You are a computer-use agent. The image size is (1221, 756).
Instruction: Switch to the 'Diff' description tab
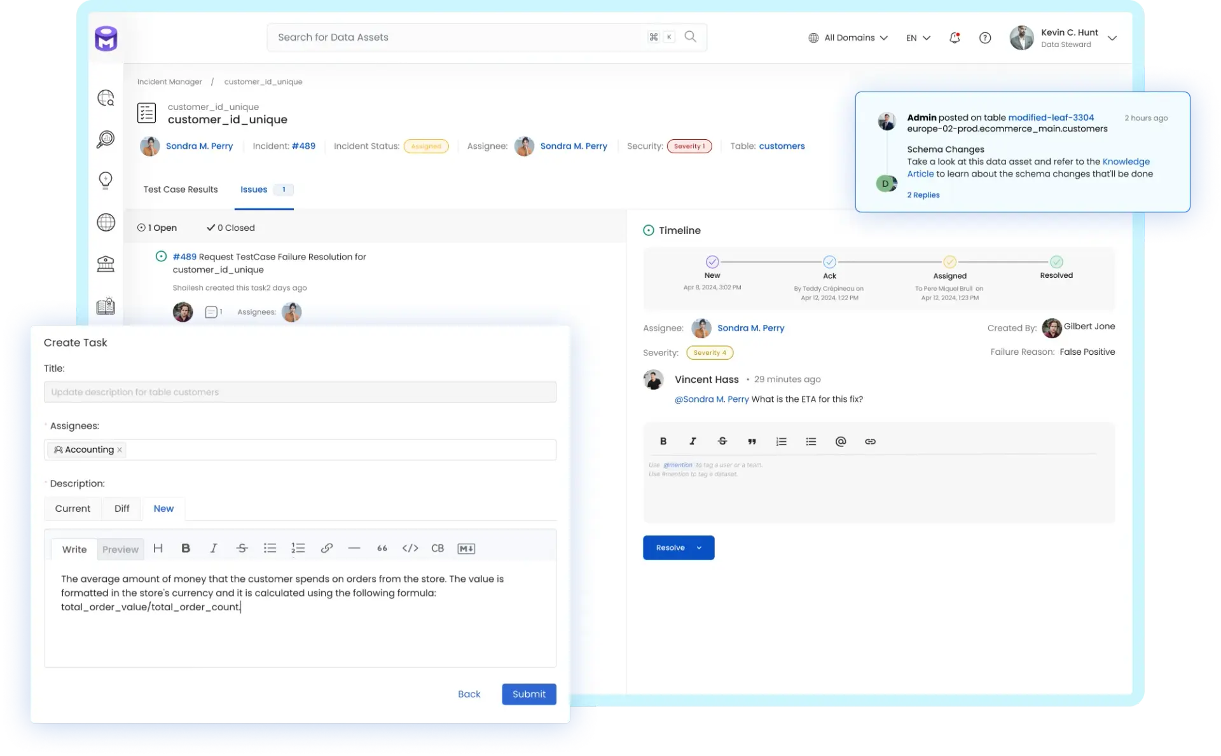[x=121, y=509]
